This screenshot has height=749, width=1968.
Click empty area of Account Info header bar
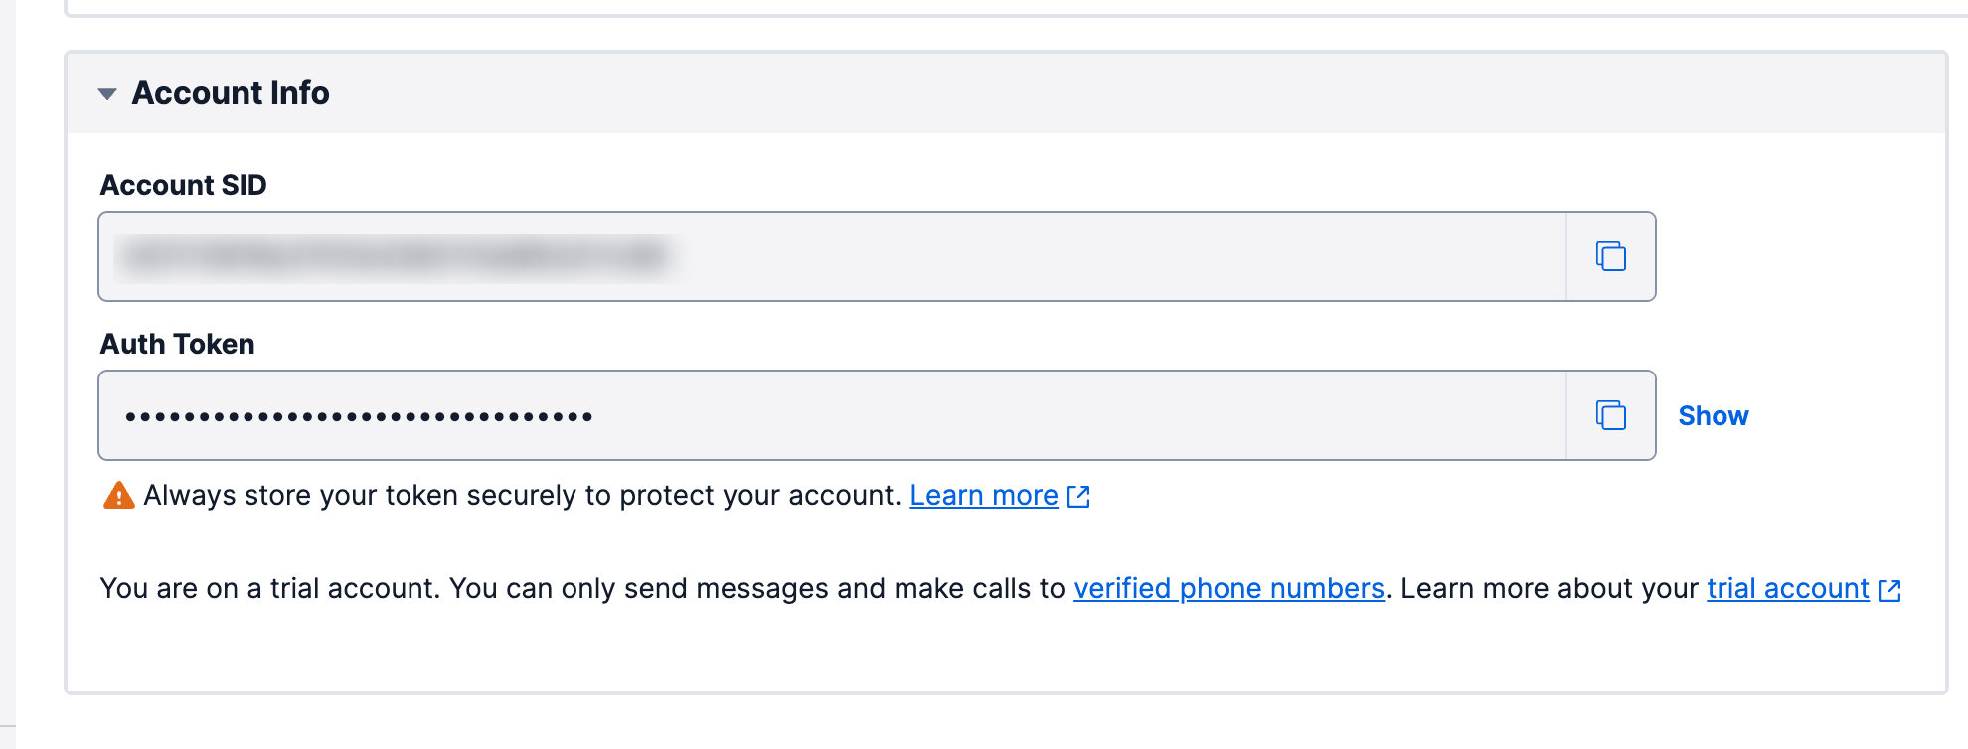point(1093,93)
